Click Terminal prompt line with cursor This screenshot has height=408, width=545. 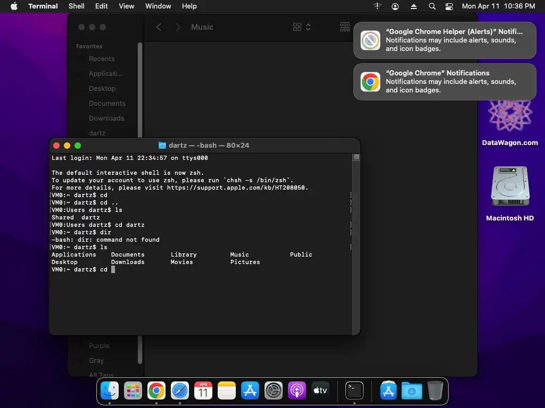pos(83,269)
